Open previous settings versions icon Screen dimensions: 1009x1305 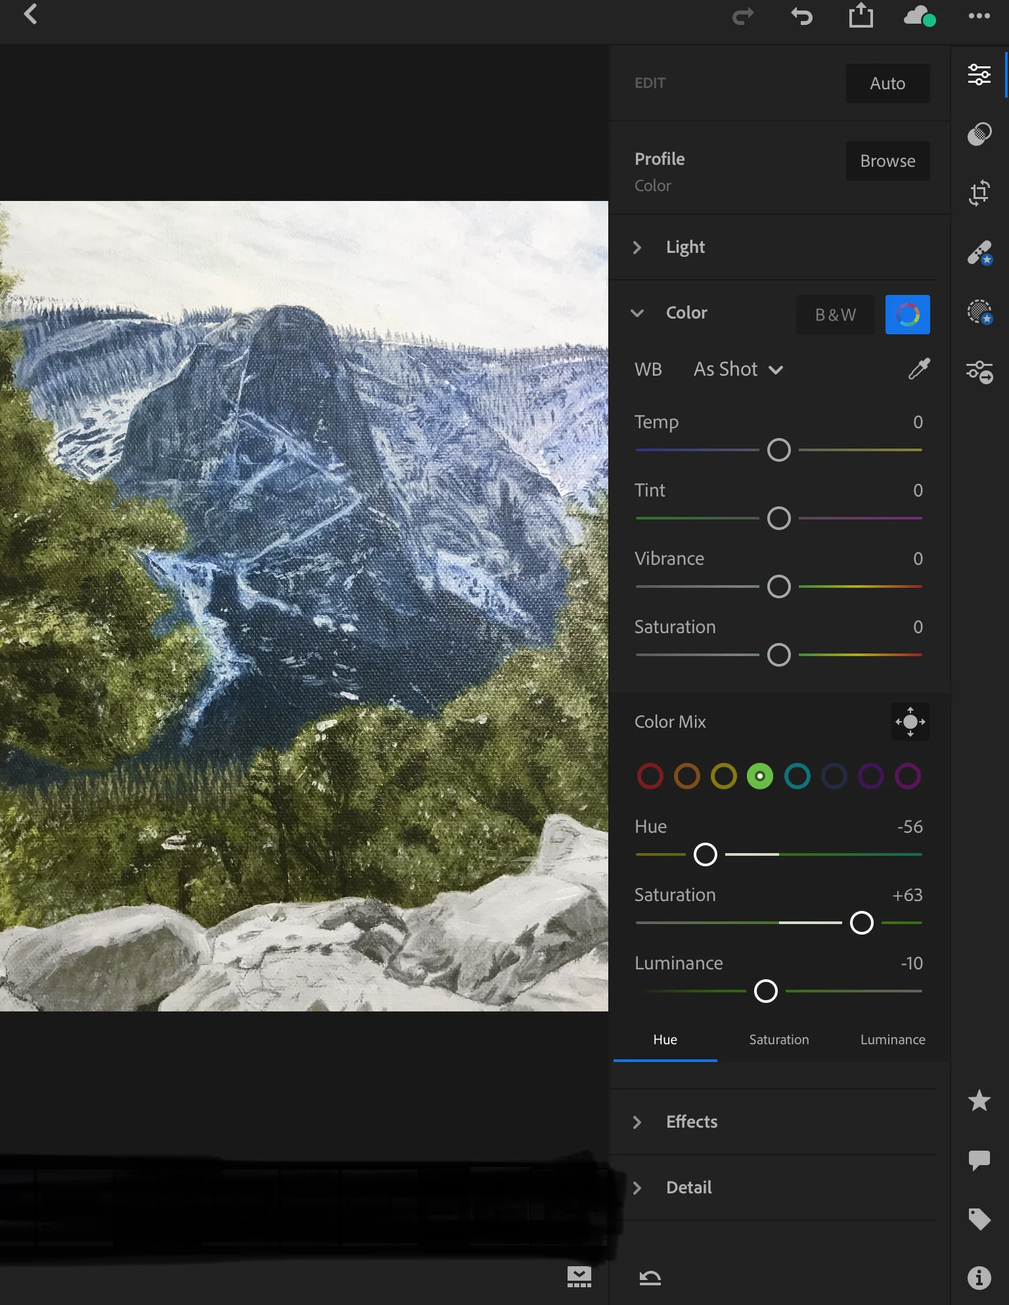click(979, 372)
